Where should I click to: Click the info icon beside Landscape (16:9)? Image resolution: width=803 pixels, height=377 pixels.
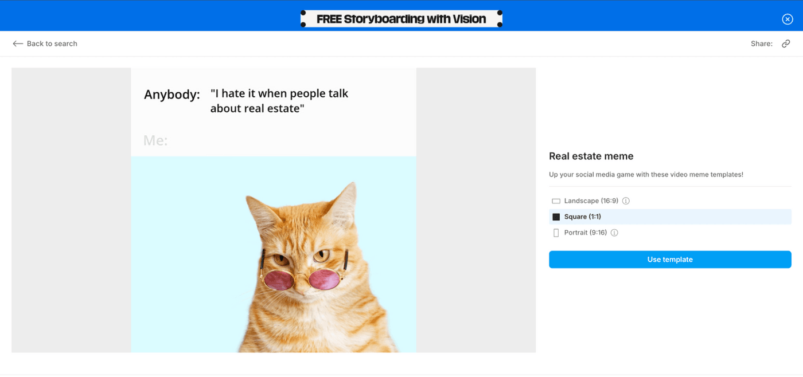click(x=626, y=201)
